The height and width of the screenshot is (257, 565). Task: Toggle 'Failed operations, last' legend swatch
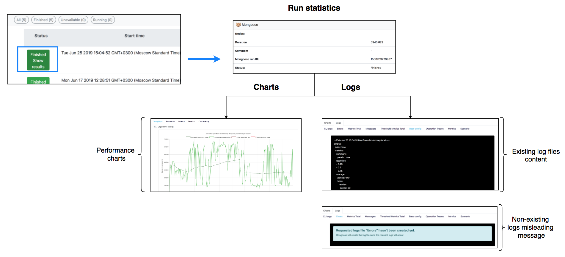pos(234,137)
